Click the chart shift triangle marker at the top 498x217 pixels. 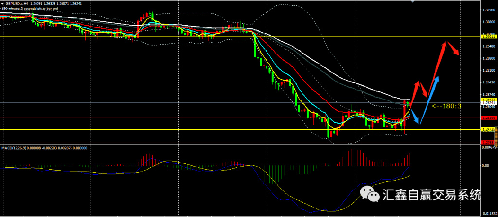tap(412, 1)
